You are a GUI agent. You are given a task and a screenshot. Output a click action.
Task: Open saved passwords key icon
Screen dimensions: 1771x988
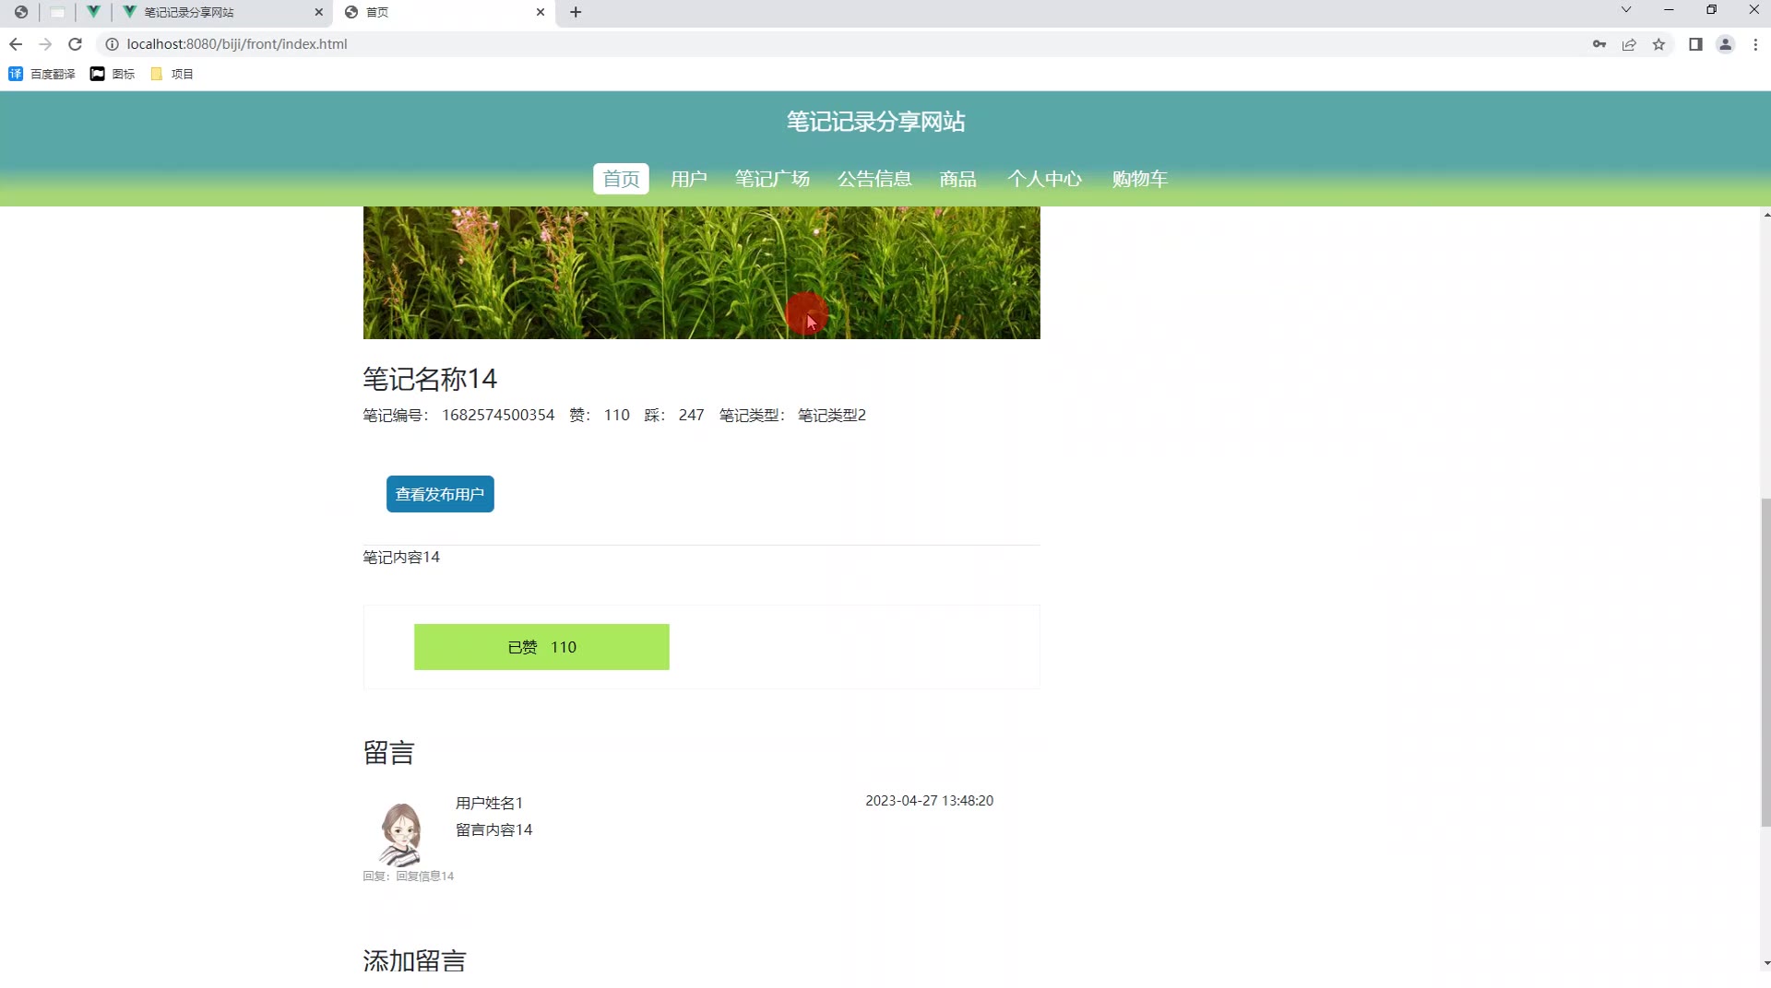pos(1599,44)
